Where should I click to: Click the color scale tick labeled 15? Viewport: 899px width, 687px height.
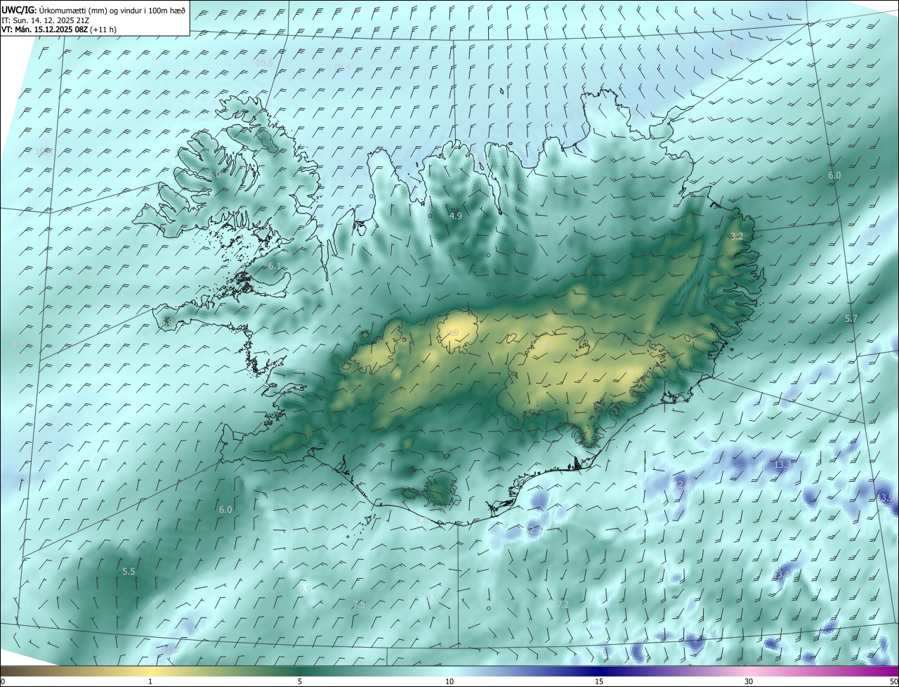pos(599,681)
